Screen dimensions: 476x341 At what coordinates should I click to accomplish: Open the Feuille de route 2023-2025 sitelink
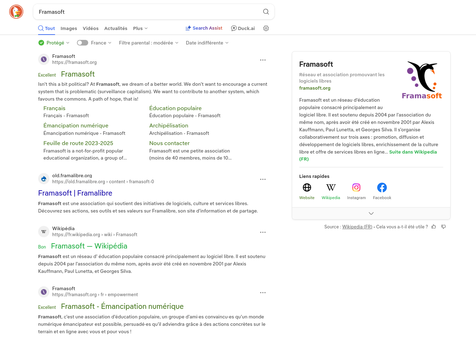pos(78,143)
